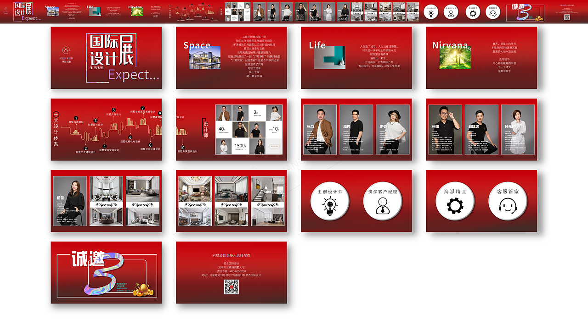Select the large portrait card of 杨露

pos(70,201)
